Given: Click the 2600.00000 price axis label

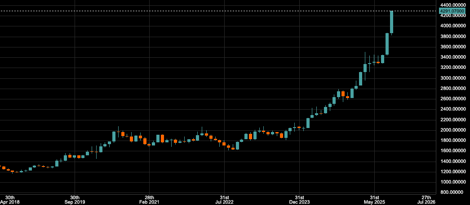Looking at the screenshot, I should (453, 99).
